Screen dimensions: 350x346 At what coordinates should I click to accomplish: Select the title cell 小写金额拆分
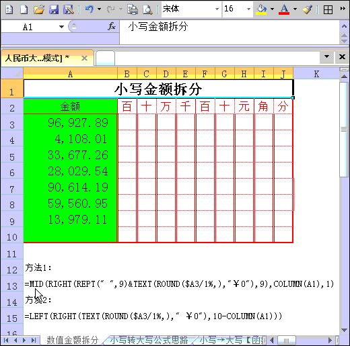tap(158, 89)
